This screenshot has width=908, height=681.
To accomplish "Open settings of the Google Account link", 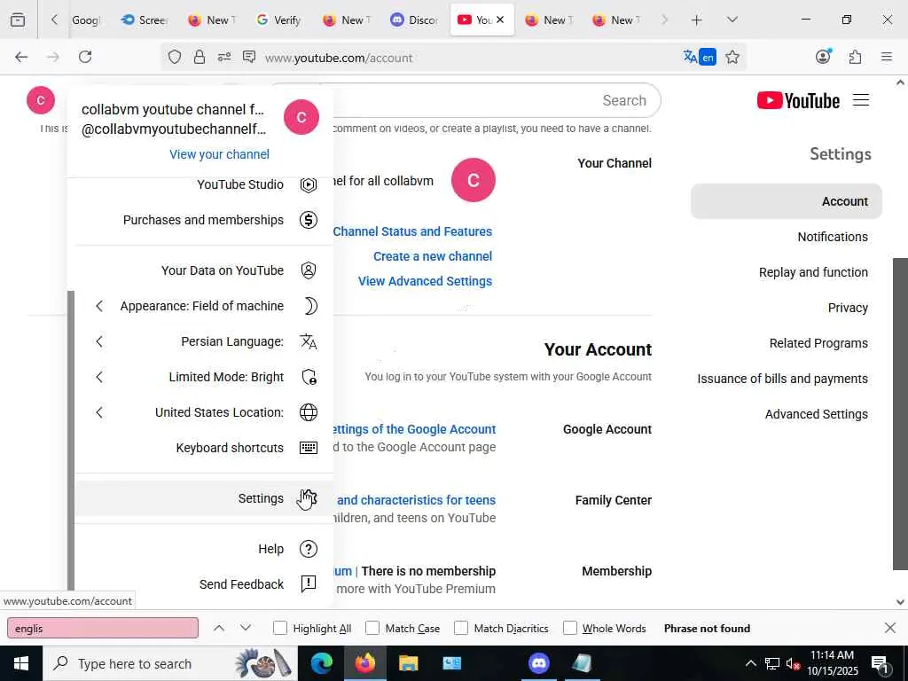I will [x=415, y=429].
